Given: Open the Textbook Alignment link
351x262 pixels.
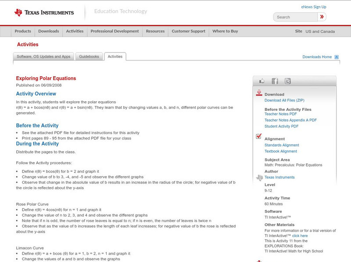Looking at the screenshot, I should (281, 151).
